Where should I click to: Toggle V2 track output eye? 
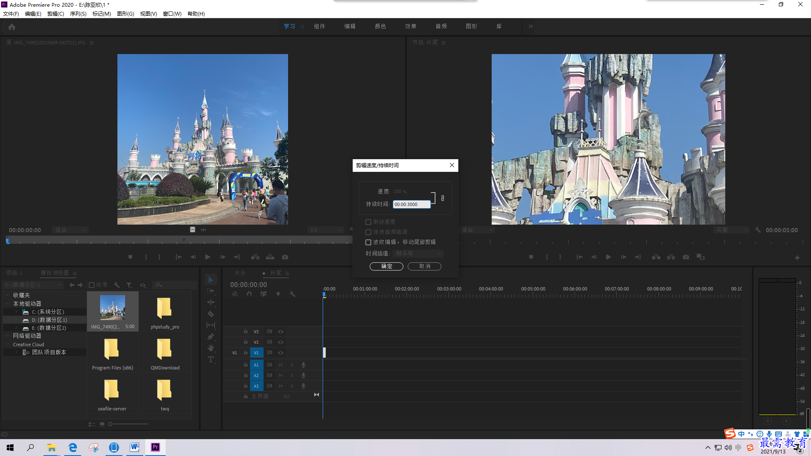pyautogui.click(x=280, y=342)
